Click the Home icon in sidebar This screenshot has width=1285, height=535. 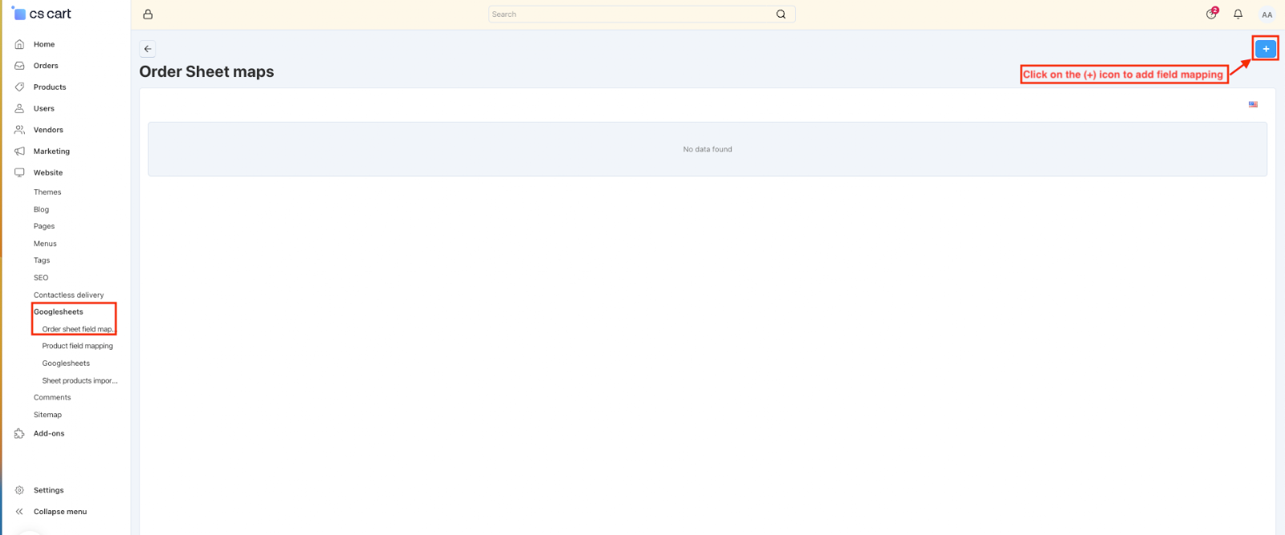19,44
